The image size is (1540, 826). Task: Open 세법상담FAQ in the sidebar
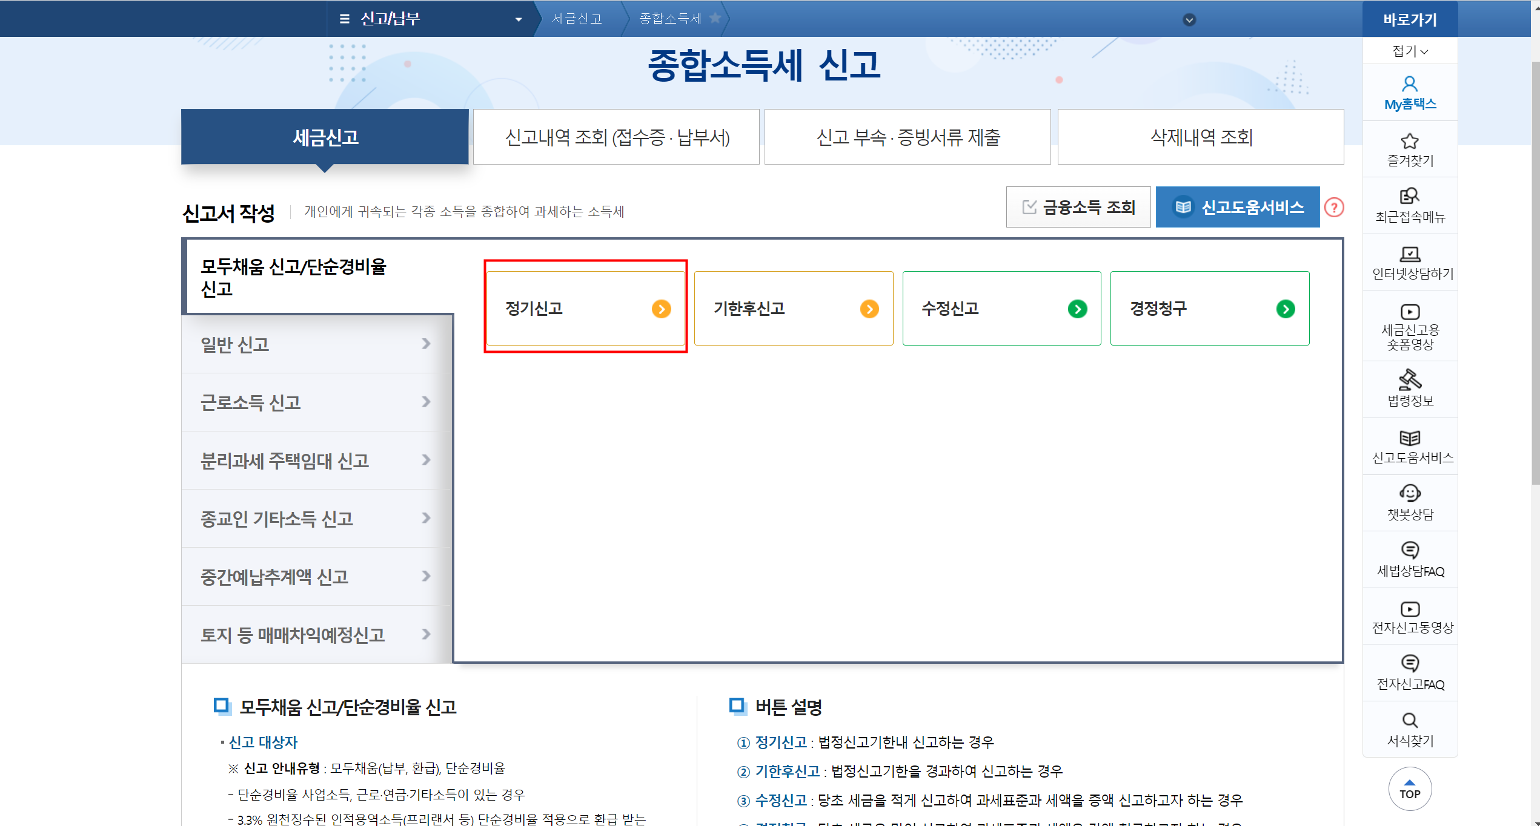click(1410, 560)
